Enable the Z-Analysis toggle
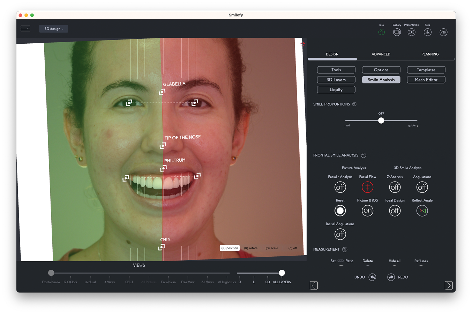The image size is (472, 314). (x=395, y=187)
